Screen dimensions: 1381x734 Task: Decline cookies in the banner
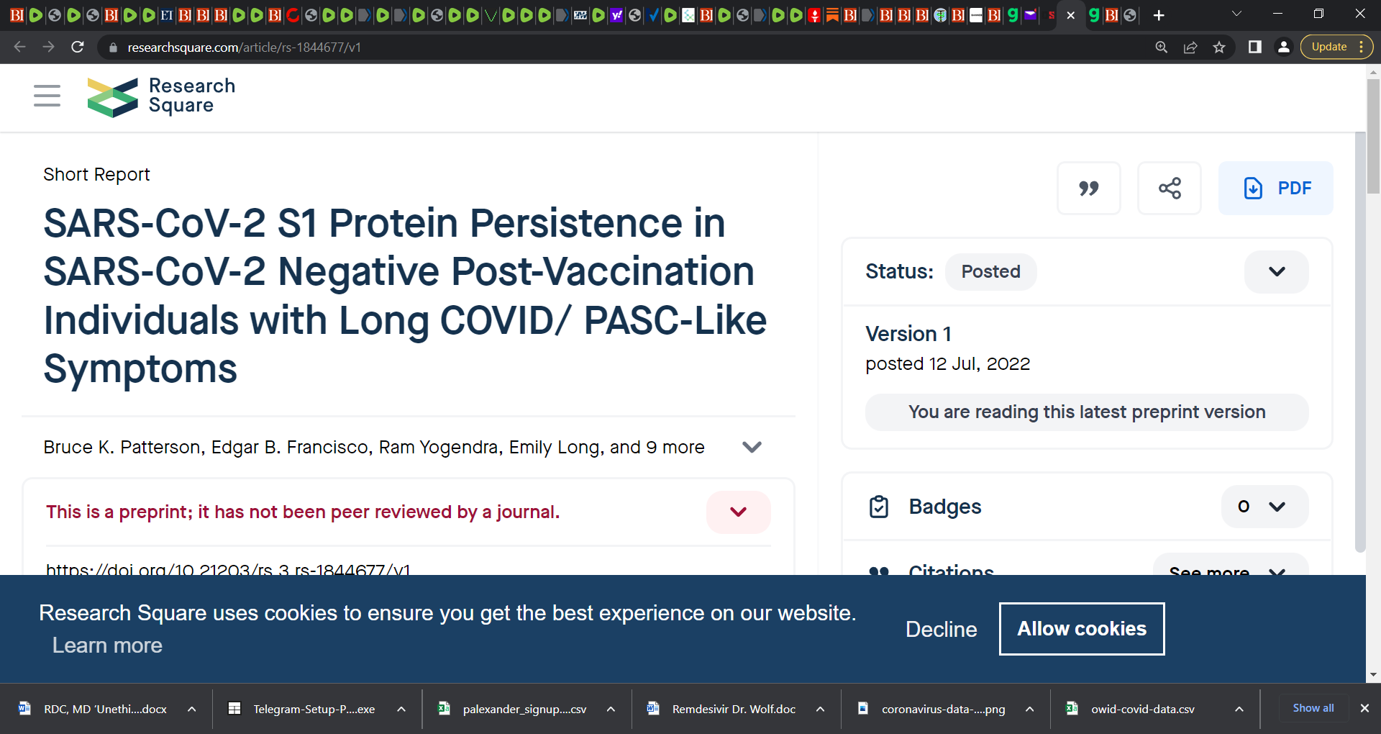pyautogui.click(x=941, y=629)
